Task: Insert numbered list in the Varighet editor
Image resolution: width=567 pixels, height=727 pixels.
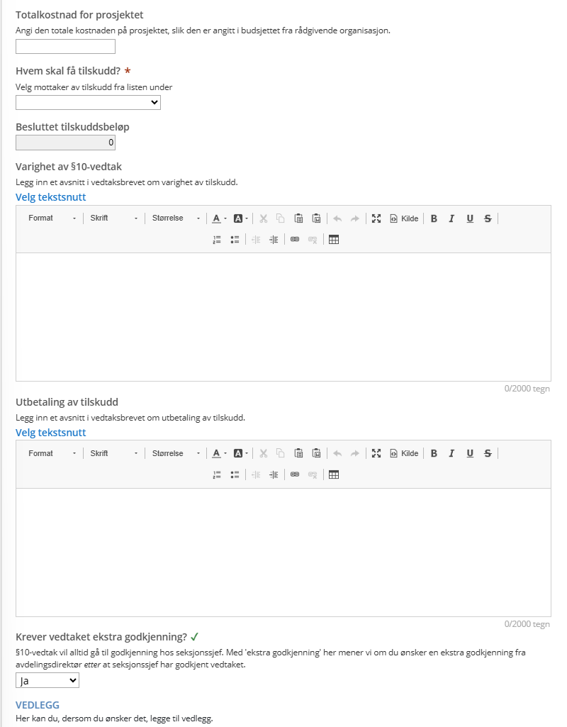Action: tap(218, 240)
